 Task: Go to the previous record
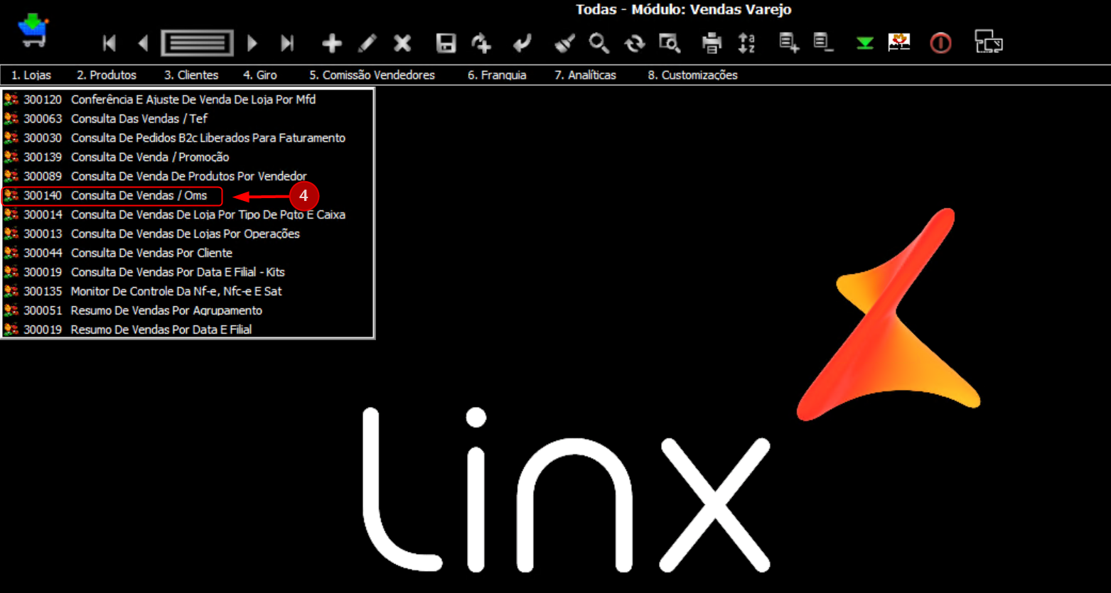pos(143,43)
